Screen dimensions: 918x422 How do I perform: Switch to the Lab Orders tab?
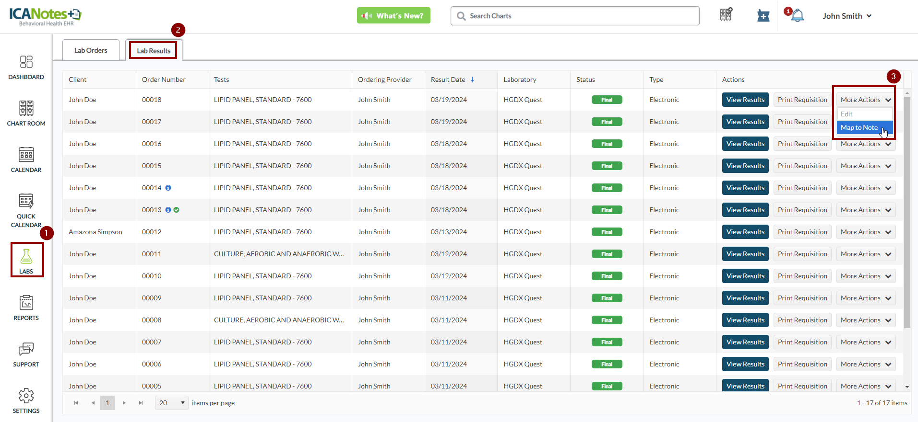click(91, 50)
